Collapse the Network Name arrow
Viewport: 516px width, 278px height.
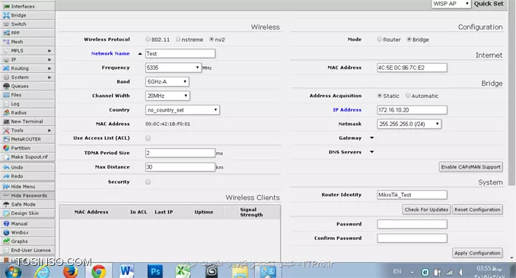coord(140,54)
